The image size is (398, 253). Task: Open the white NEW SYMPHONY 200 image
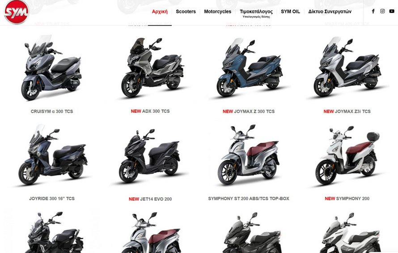(x=347, y=155)
